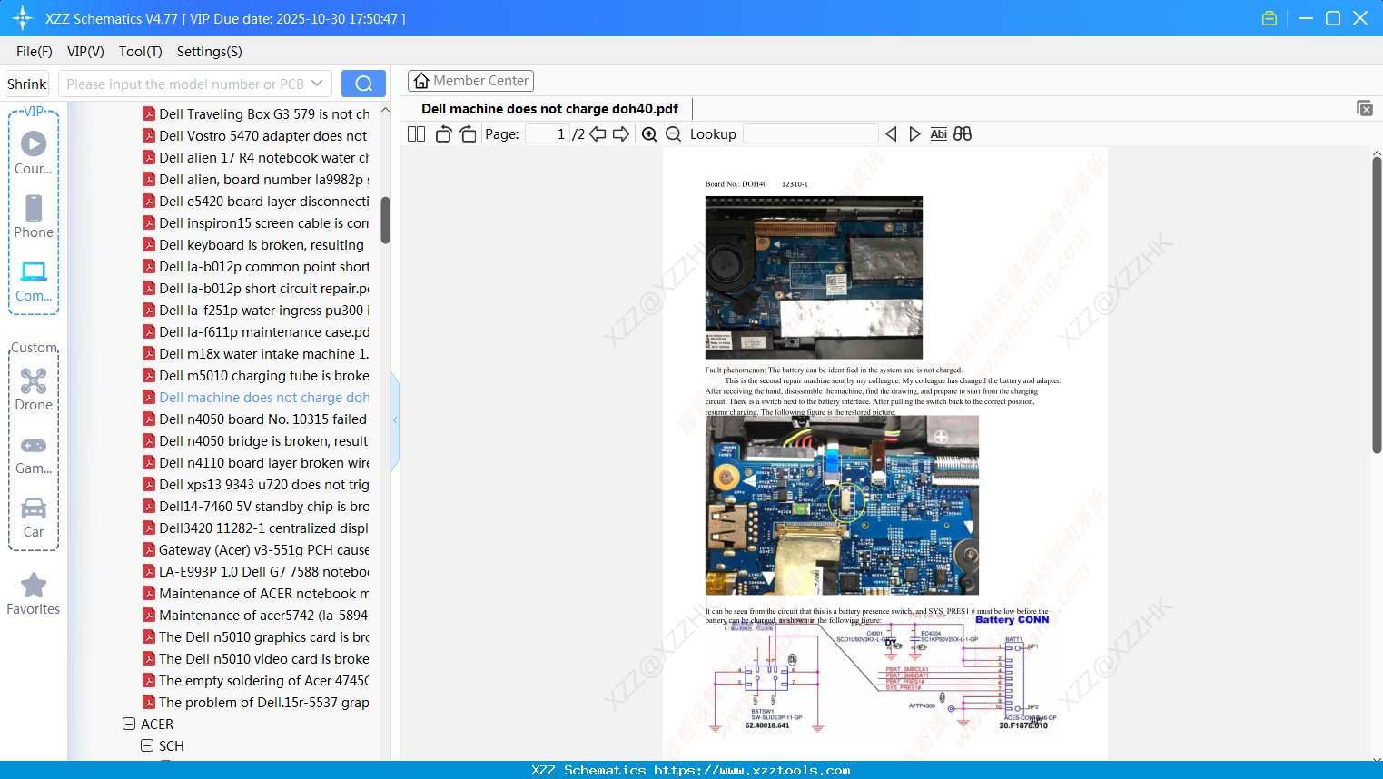
Task: Collapse the left panel with splitter arrow
Action: point(395,420)
